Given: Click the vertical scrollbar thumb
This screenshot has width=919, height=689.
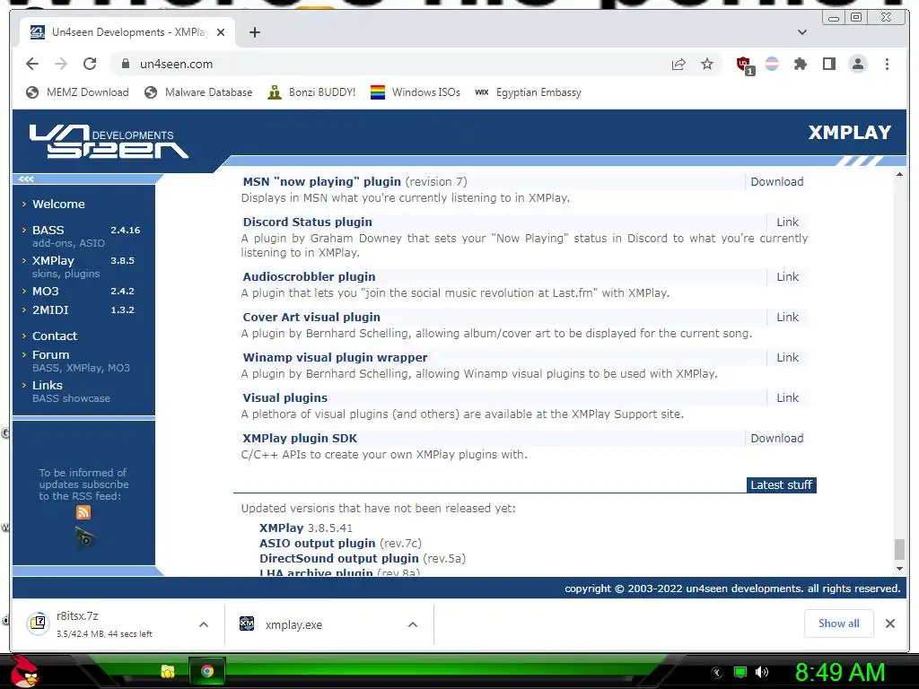Looking at the screenshot, I should pos(899,550).
